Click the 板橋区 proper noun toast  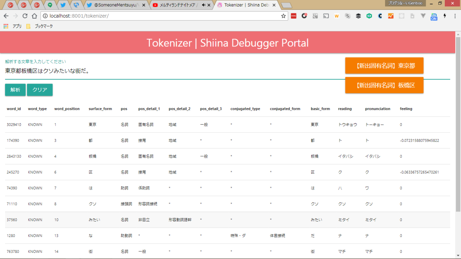tap(384, 85)
